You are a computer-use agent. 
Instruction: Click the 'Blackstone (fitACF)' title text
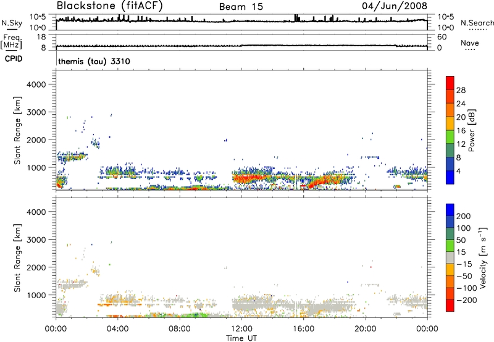click(x=109, y=6)
